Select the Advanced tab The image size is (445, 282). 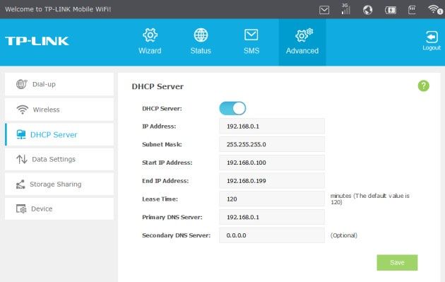[302, 42]
